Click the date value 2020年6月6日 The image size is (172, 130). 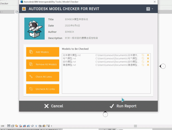click(72, 26)
